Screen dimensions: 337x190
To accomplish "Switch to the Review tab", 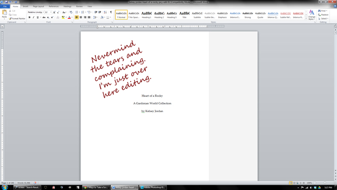I will (x=79, y=6).
